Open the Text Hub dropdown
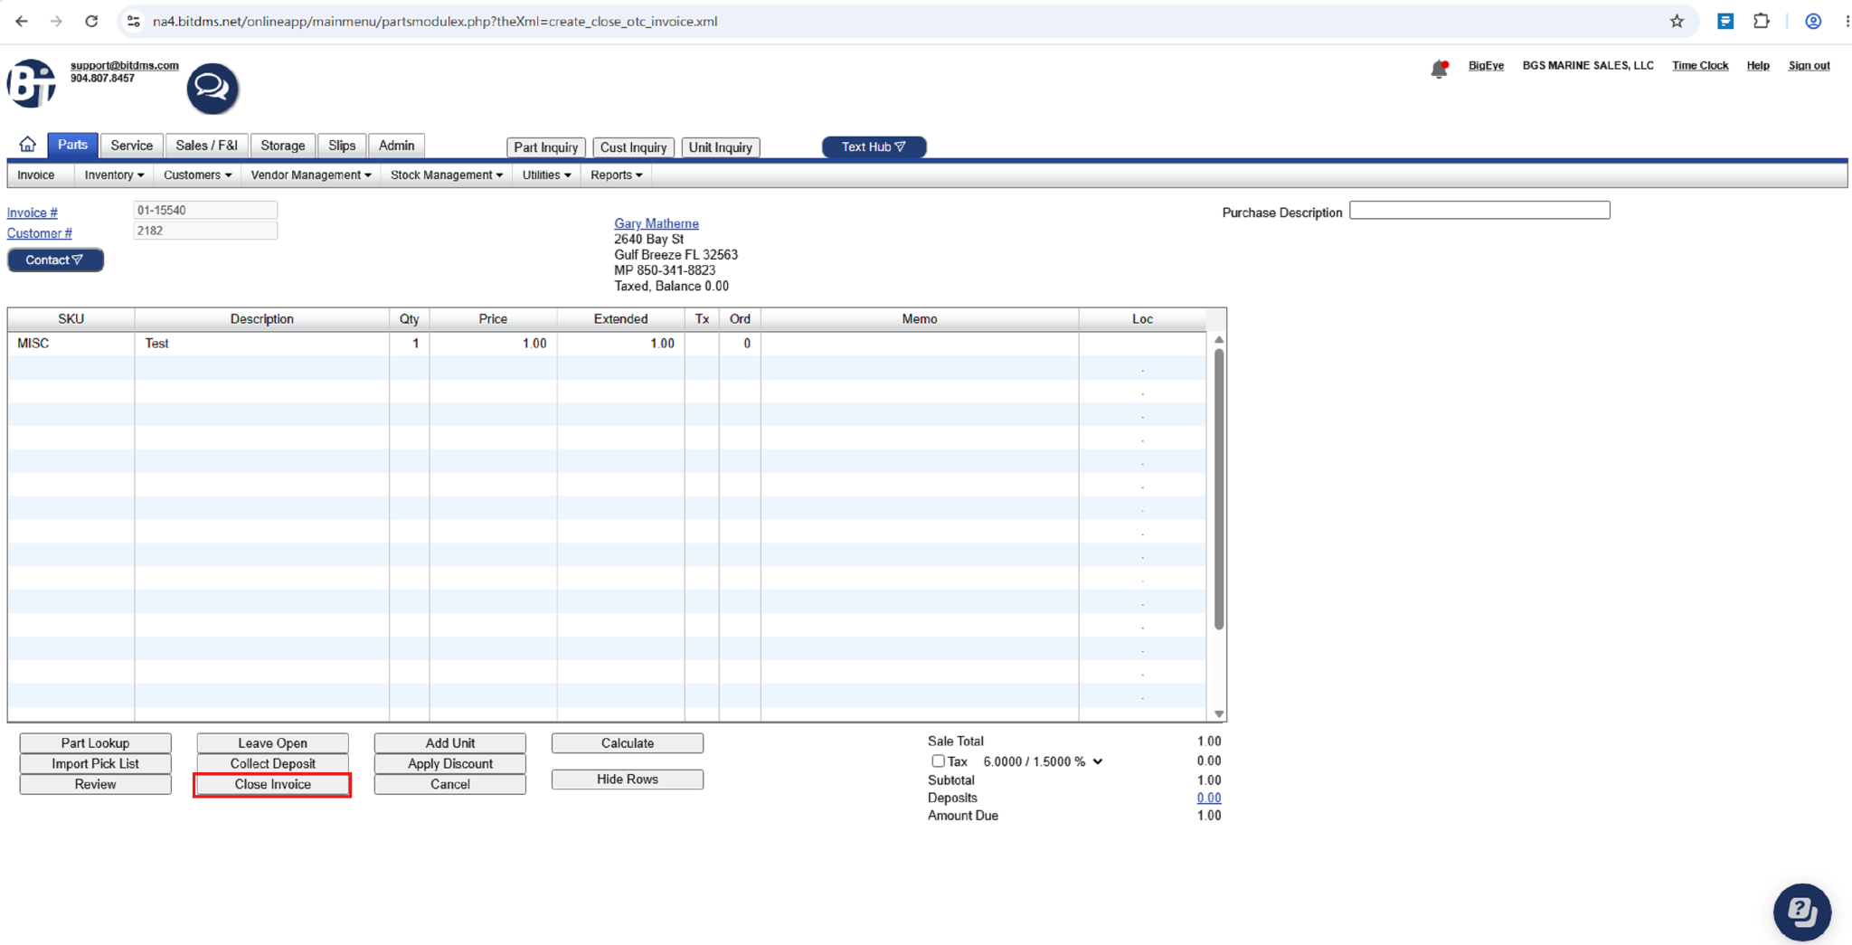Viewport: 1852px width, 945px height. pyautogui.click(x=874, y=146)
